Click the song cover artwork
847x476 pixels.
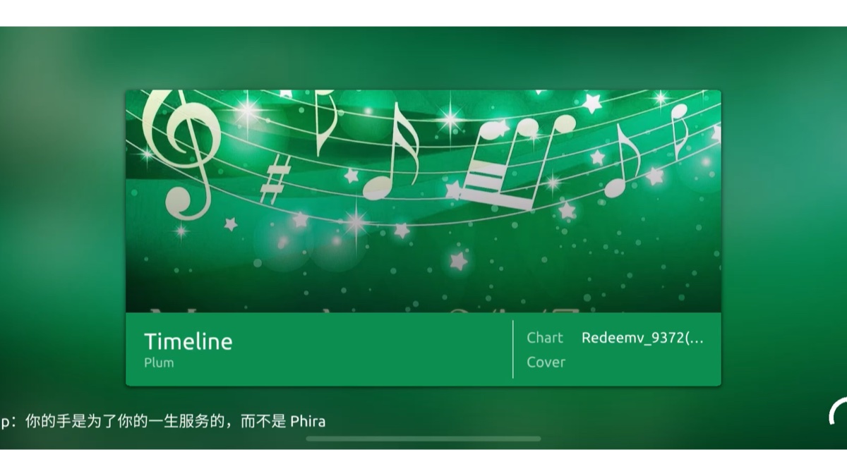[x=423, y=201]
